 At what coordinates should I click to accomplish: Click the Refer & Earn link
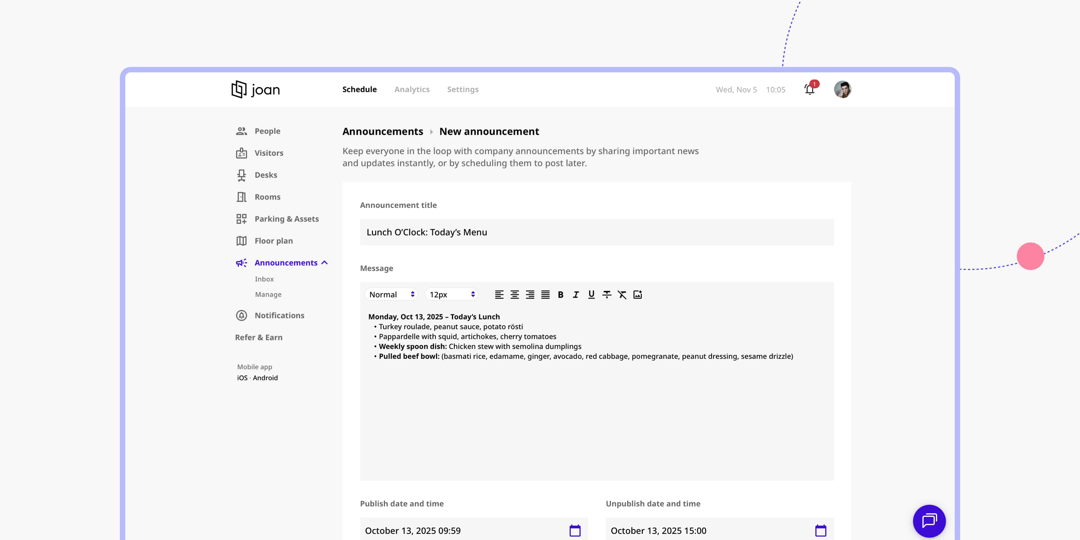point(259,337)
